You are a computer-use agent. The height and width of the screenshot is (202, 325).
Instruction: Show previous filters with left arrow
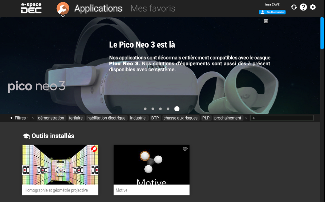pyautogui.click(x=33, y=118)
